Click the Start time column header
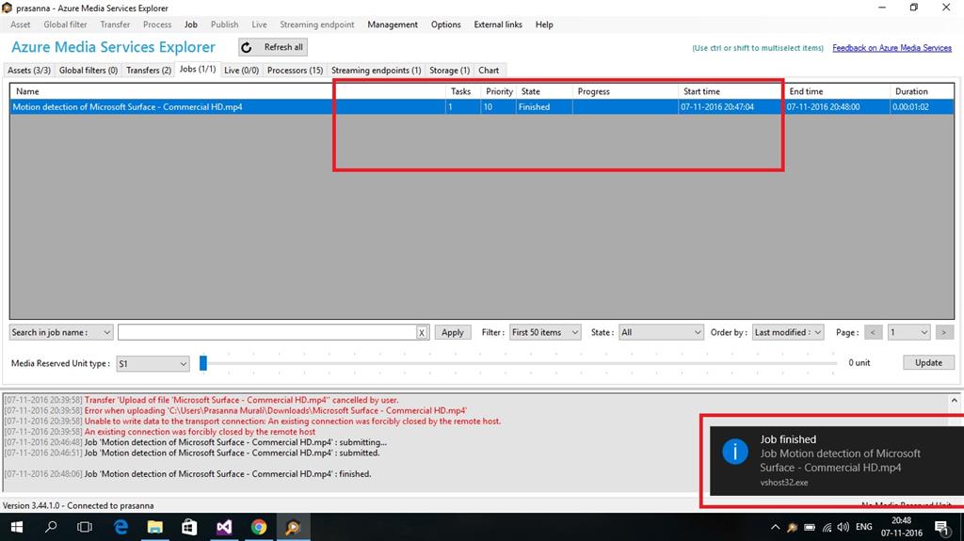Screen dimensions: 964x541 tap(731, 91)
